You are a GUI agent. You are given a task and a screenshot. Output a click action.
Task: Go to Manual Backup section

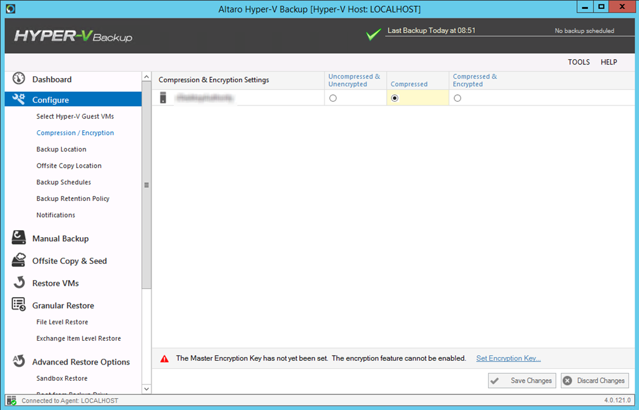(61, 238)
